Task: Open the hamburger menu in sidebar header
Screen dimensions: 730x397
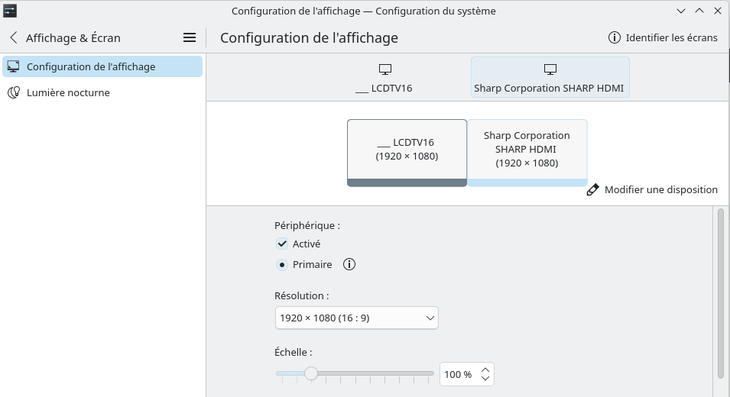Action: [x=190, y=37]
